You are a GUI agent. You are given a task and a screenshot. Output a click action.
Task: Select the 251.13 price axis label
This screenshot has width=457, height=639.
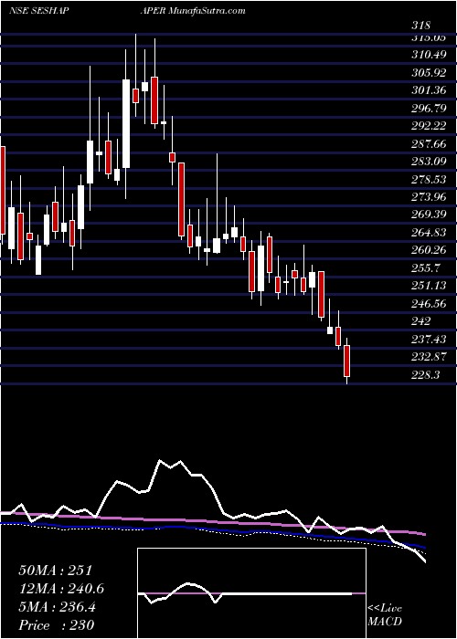pos(430,286)
